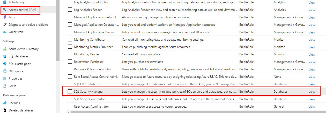326x113 pixels.
Task: Open SQL databases in the Settings menu
Action: [18, 56]
